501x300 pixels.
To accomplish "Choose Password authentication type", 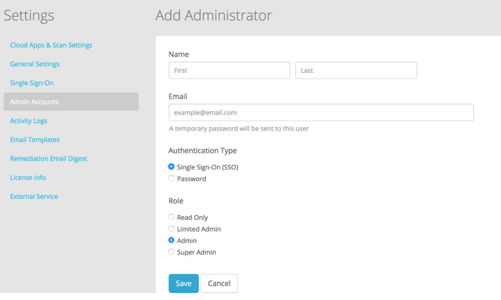I will pos(172,179).
